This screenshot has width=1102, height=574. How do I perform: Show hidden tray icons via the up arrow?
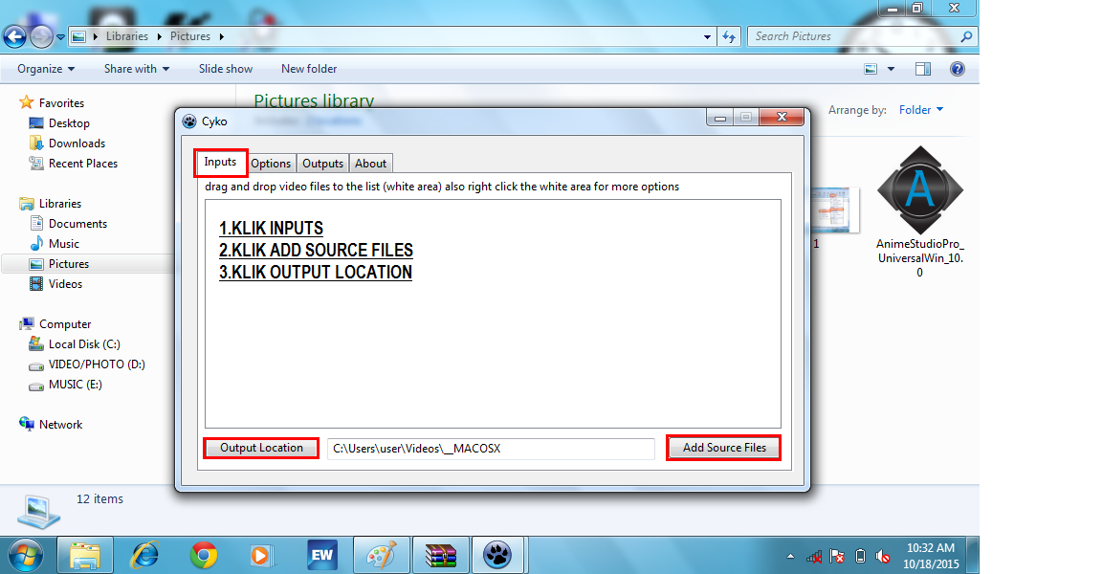tap(790, 555)
